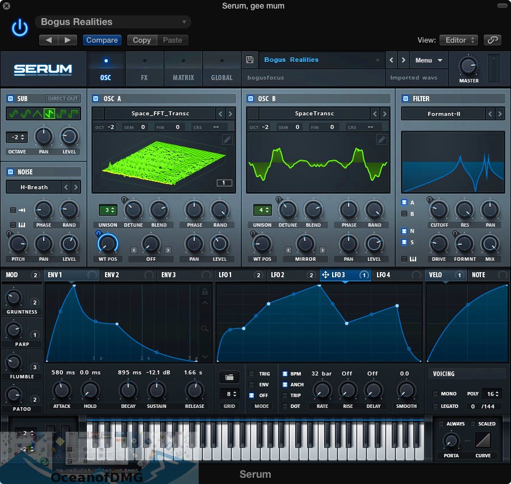Open the GLOBAL tab
The height and width of the screenshot is (484, 511).
(x=221, y=69)
